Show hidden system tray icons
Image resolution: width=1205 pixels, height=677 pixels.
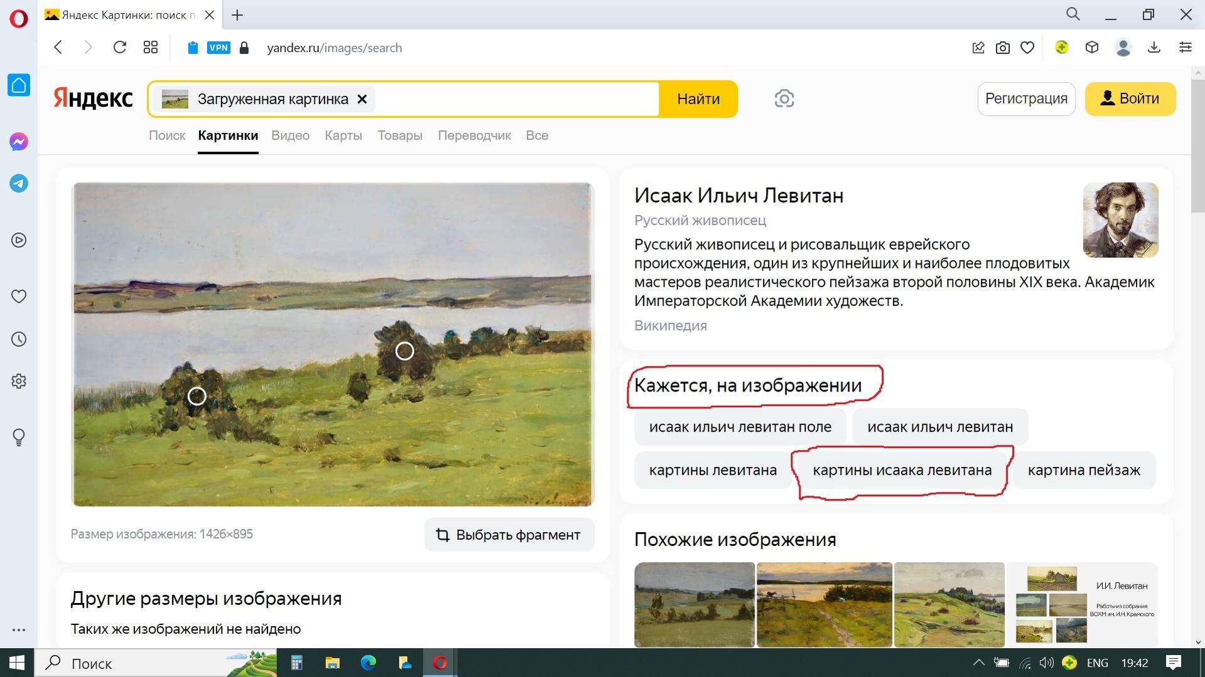(978, 663)
